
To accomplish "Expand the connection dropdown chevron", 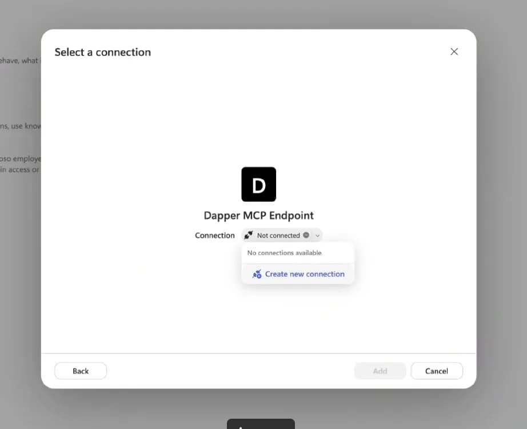I will tap(317, 236).
